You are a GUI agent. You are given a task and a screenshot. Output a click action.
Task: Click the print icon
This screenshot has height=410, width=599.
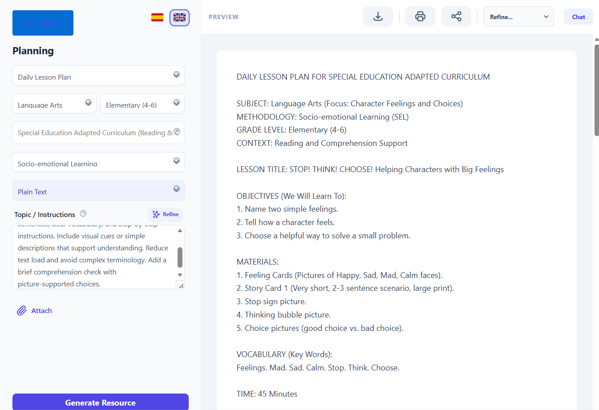pos(420,17)
